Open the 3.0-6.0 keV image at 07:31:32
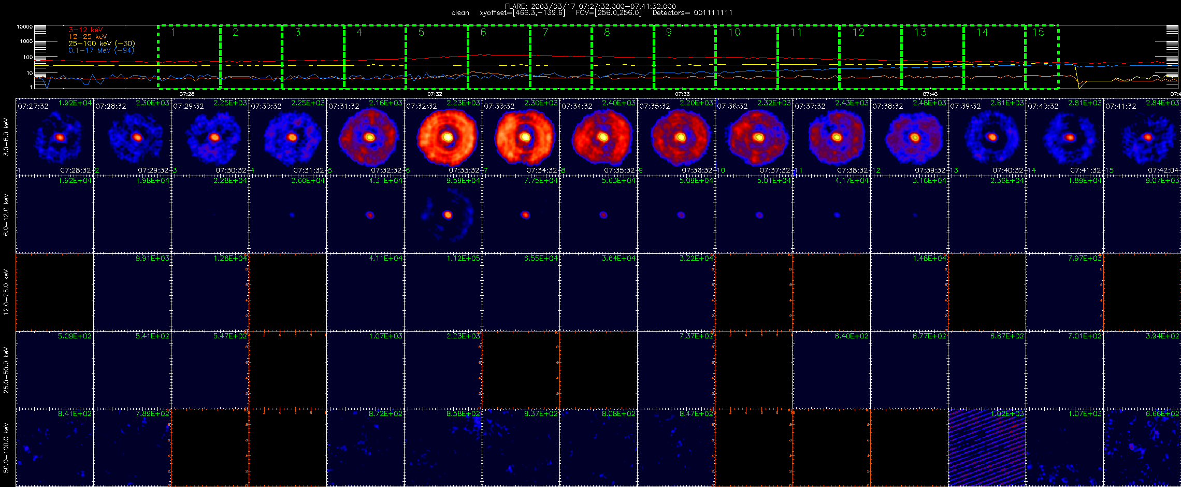Viewport: 1181px width, 487px height. point(365,137)
